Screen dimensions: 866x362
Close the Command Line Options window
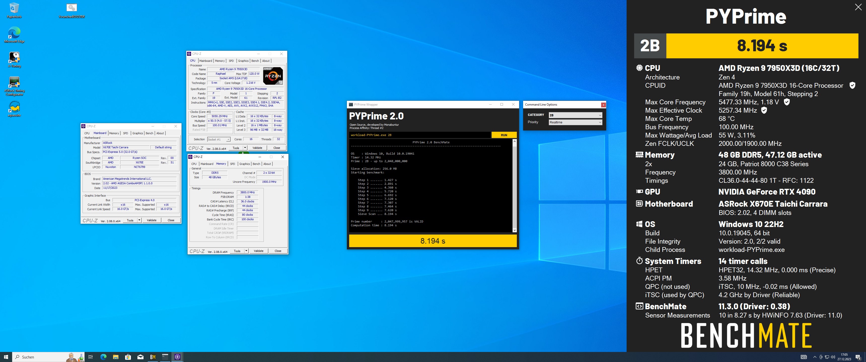click(x=603, y=105)
